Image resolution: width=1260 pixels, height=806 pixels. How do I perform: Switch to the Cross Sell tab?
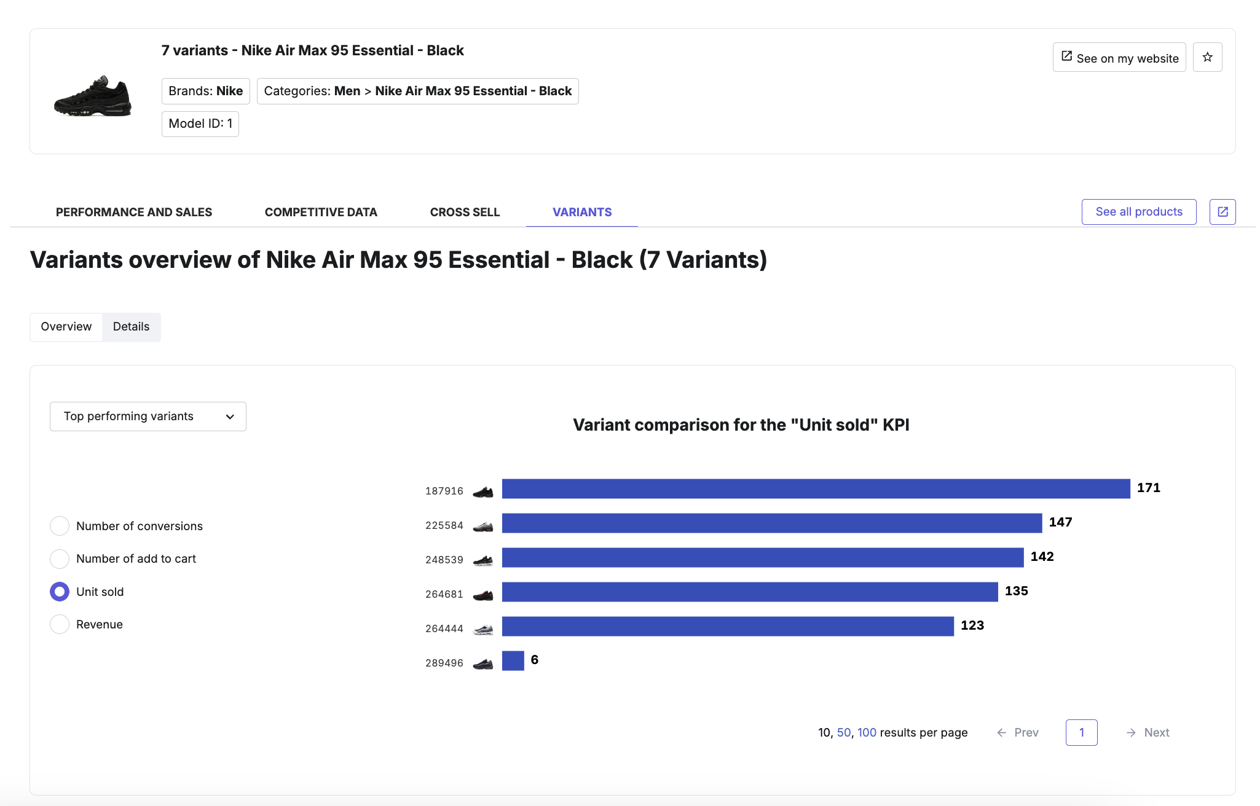pos(465,212)
